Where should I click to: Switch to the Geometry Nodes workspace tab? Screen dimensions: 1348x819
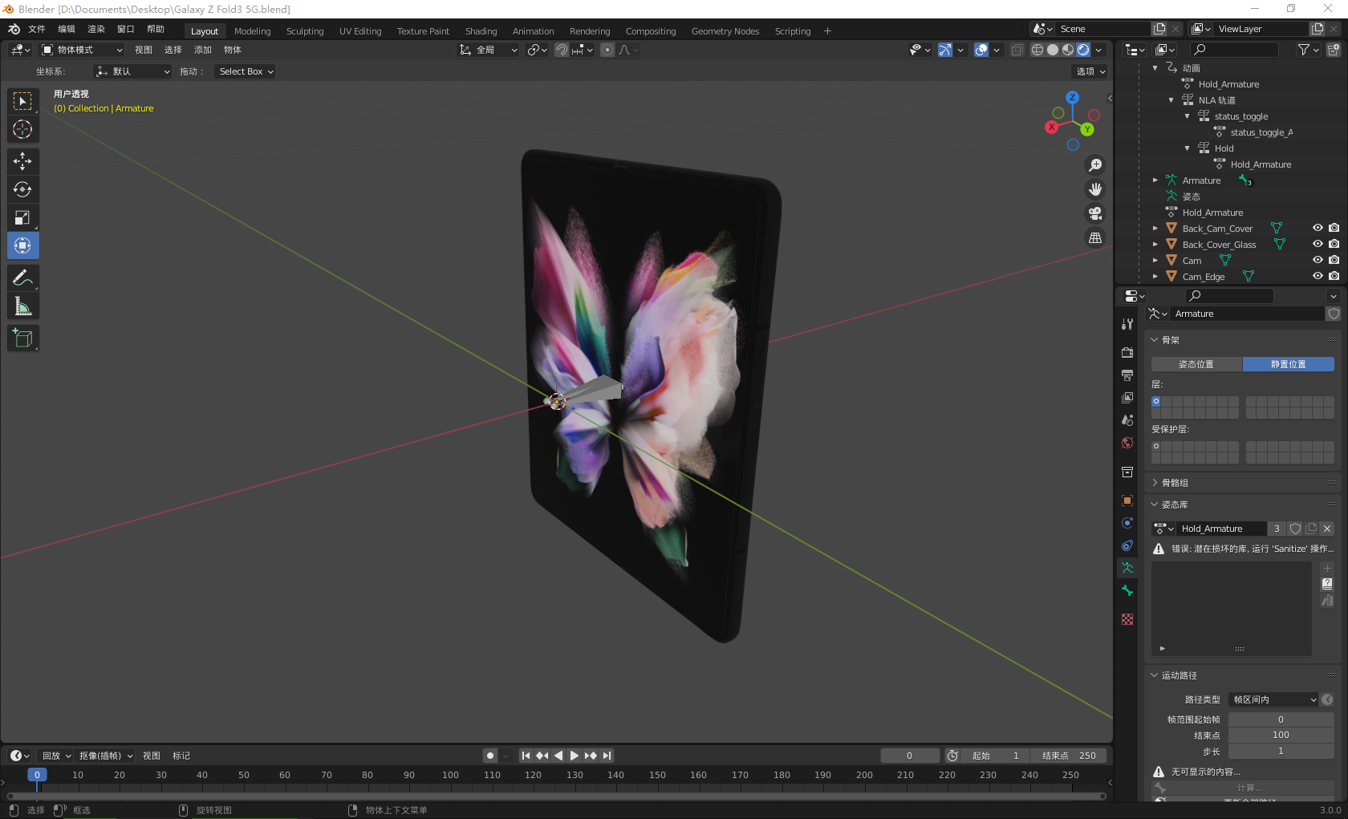click(x=725, y=31)
